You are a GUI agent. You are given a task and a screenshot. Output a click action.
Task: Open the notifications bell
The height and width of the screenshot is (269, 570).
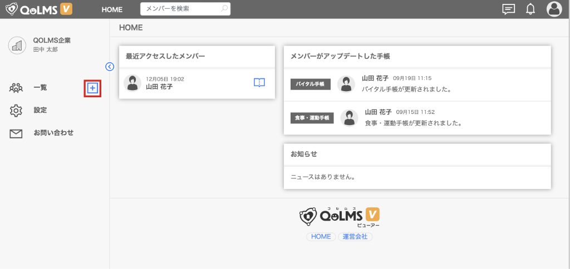click(x=530, y=9)
